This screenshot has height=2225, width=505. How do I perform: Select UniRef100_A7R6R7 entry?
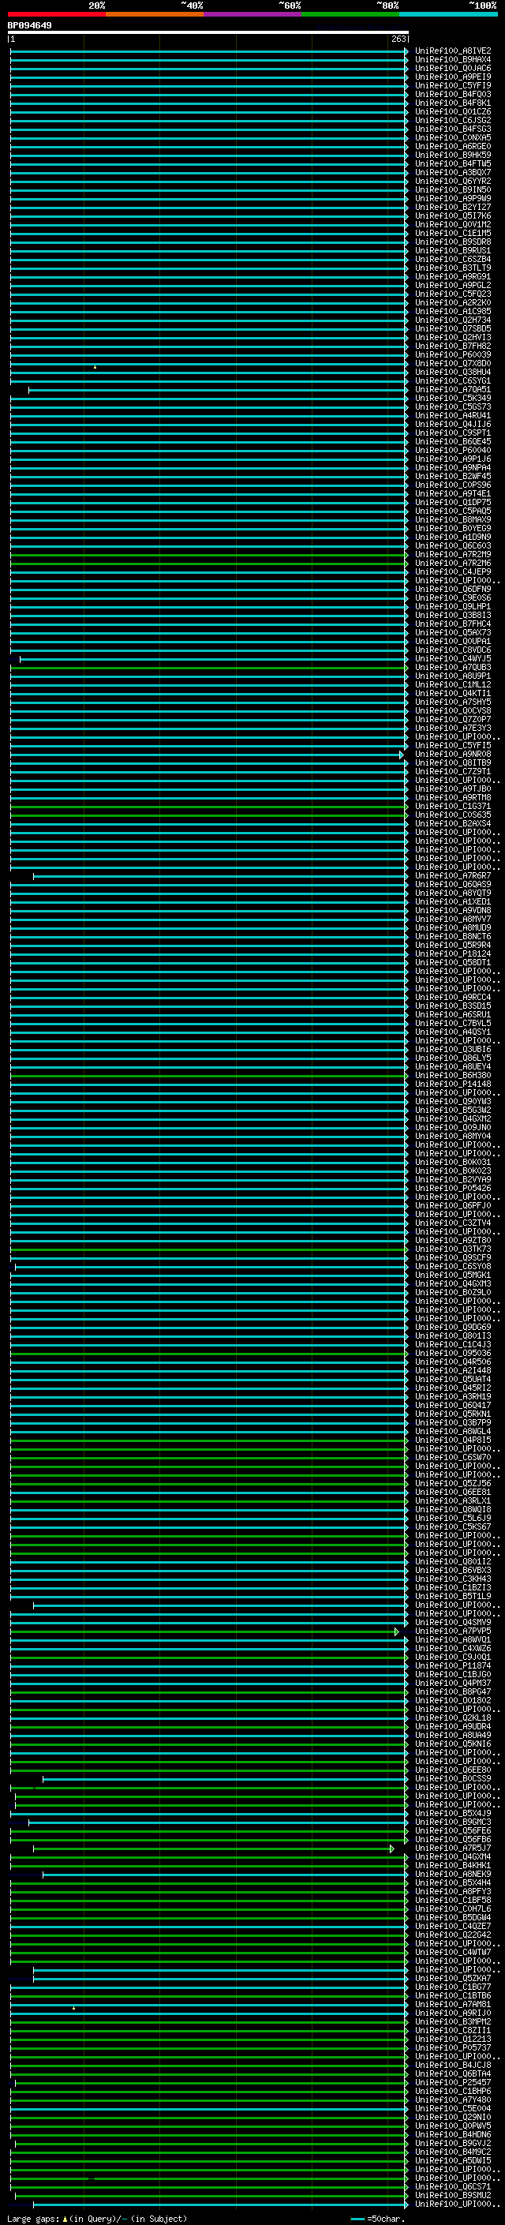[452, 876]
